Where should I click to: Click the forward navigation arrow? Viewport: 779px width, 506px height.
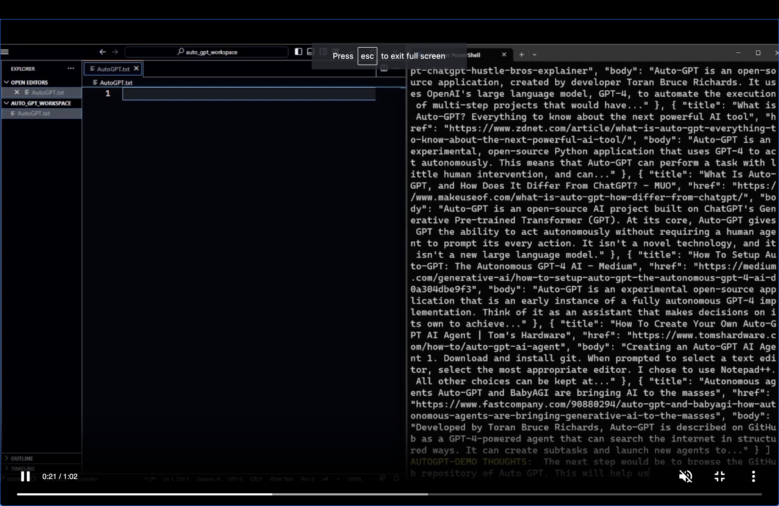tap(115, 52)
